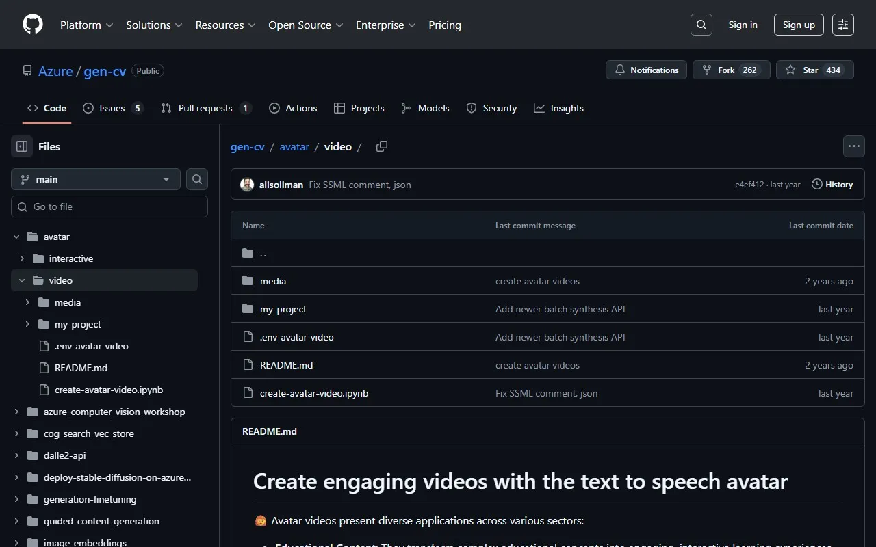This screenshot has height=547, width=876.
Task: Collapse the avatar folder in tree
Action: 17,237
